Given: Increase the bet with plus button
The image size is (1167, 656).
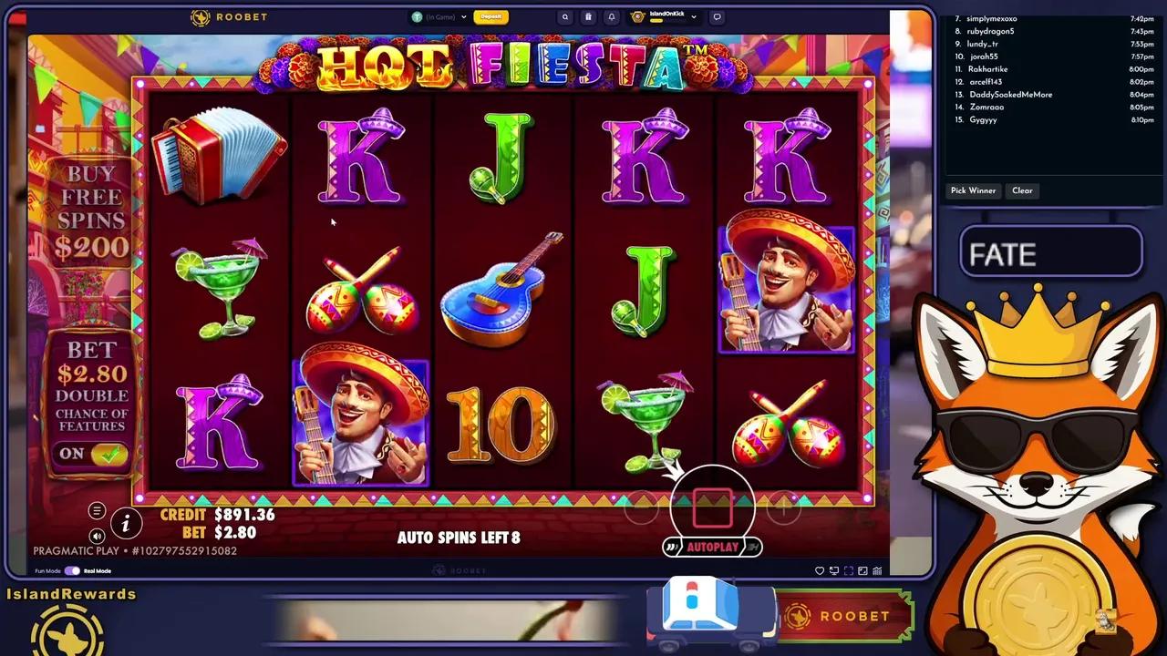Looking at the screenshot, I should [x=783, y=507].
